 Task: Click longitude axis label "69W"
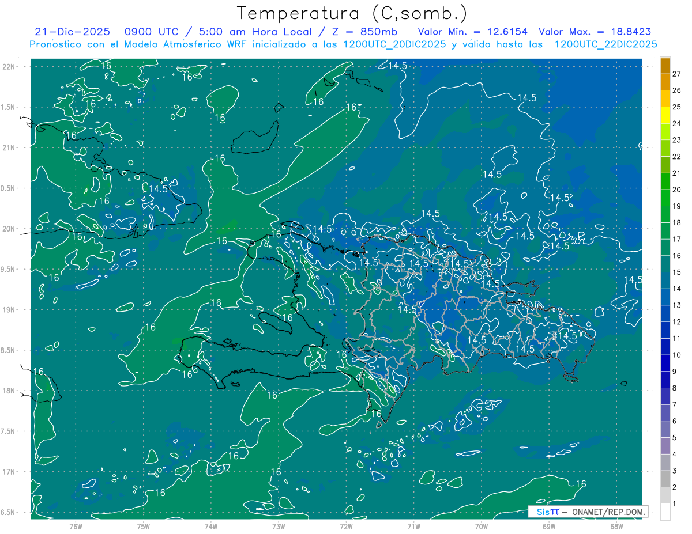point(549,525)
